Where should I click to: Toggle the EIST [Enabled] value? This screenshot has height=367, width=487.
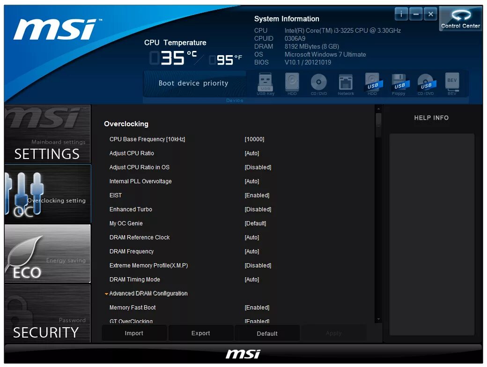tap(257, 195)
